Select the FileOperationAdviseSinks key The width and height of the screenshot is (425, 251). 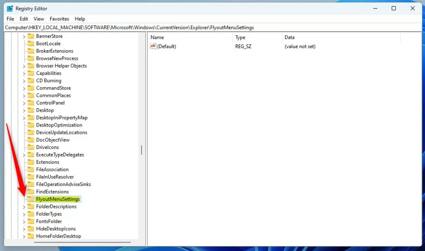64,184
